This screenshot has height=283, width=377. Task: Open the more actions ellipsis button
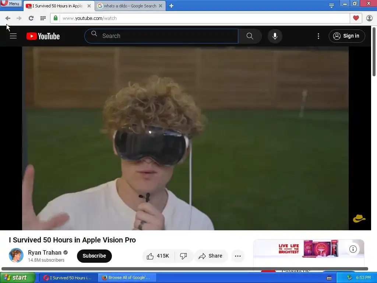[238, 256]
